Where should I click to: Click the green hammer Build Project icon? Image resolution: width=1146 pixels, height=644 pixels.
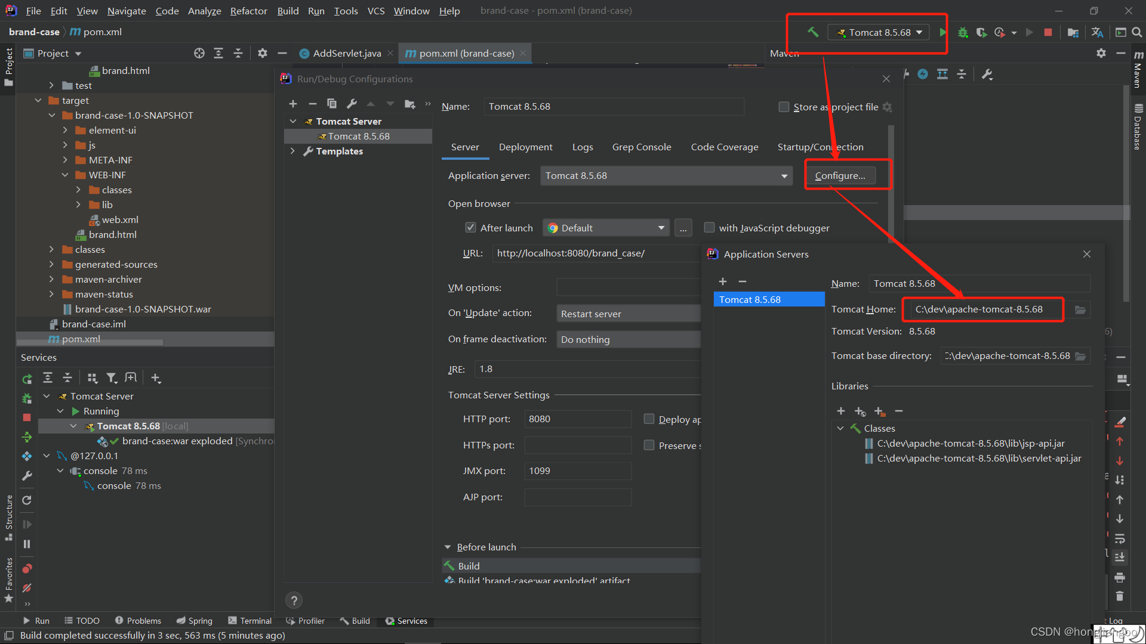click(812, 32)
